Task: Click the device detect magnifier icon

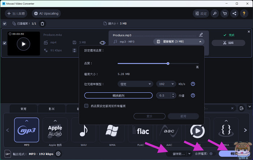Action: [x=241, y=108]
